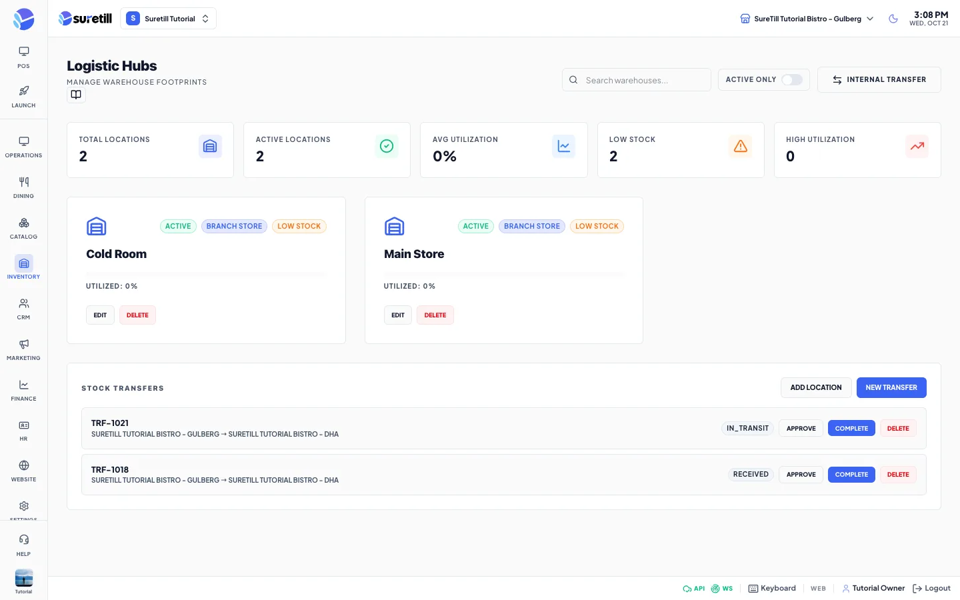Complete transfer TRF-1021
This screenshot has width=960, height=600.
click(x=851, y=429)
